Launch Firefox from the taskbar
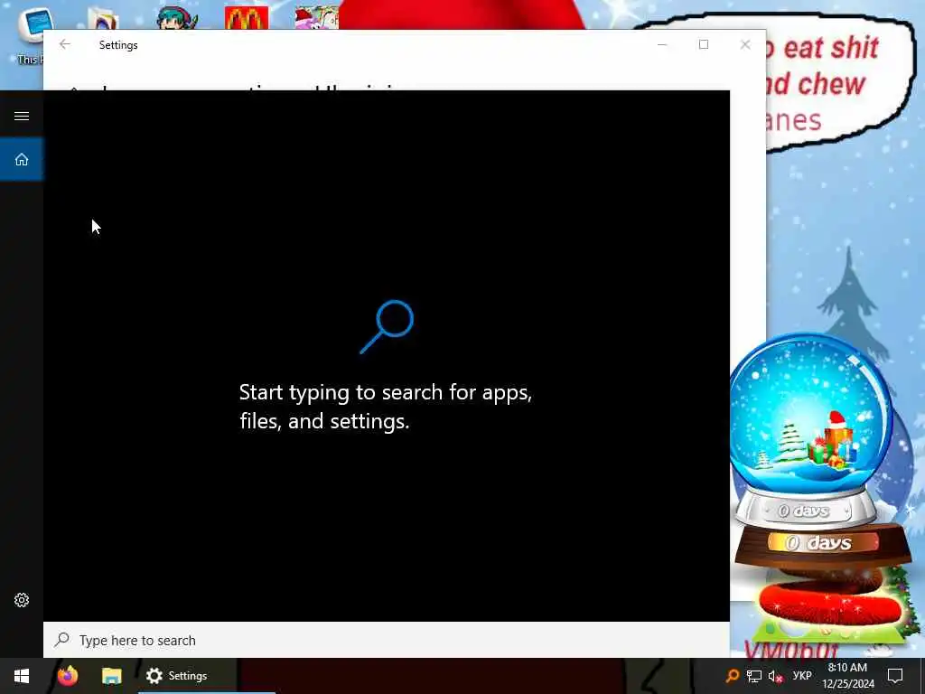 68,676
